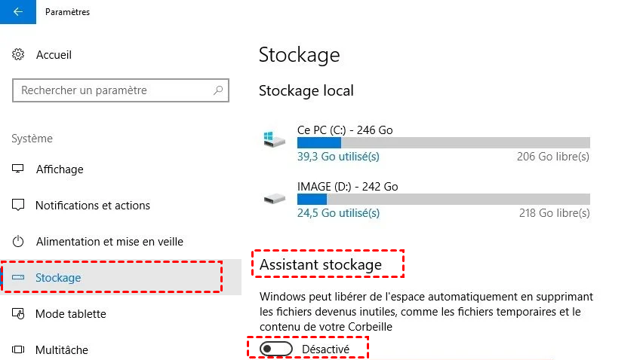Click the Affichage display icon
The width and height of the screenshot is (643, 360).
coord(19,169)
